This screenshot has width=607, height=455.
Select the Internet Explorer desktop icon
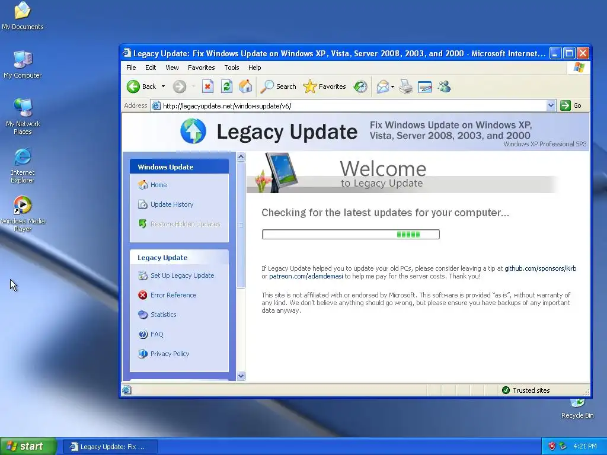[23, 165]
